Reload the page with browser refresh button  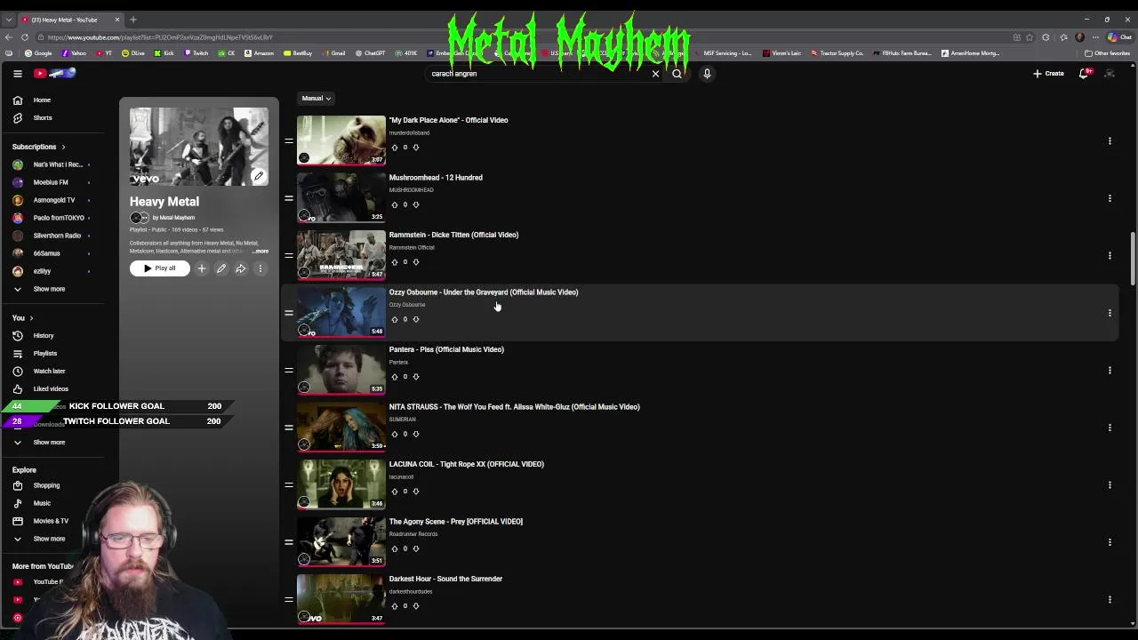coord(25,37)
